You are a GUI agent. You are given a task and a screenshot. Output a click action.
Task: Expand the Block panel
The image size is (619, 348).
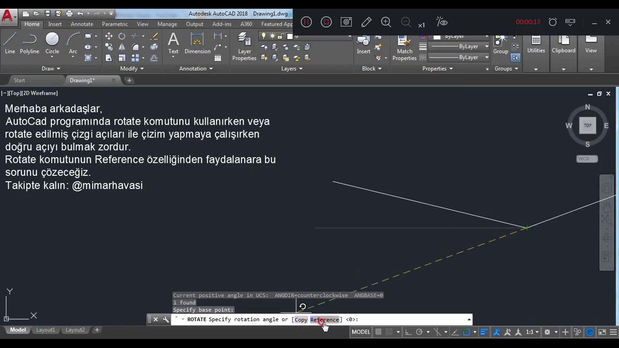(x=371, y=69)
